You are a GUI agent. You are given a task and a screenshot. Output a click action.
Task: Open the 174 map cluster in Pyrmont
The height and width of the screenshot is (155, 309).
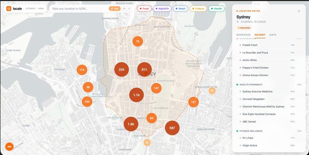82,70
